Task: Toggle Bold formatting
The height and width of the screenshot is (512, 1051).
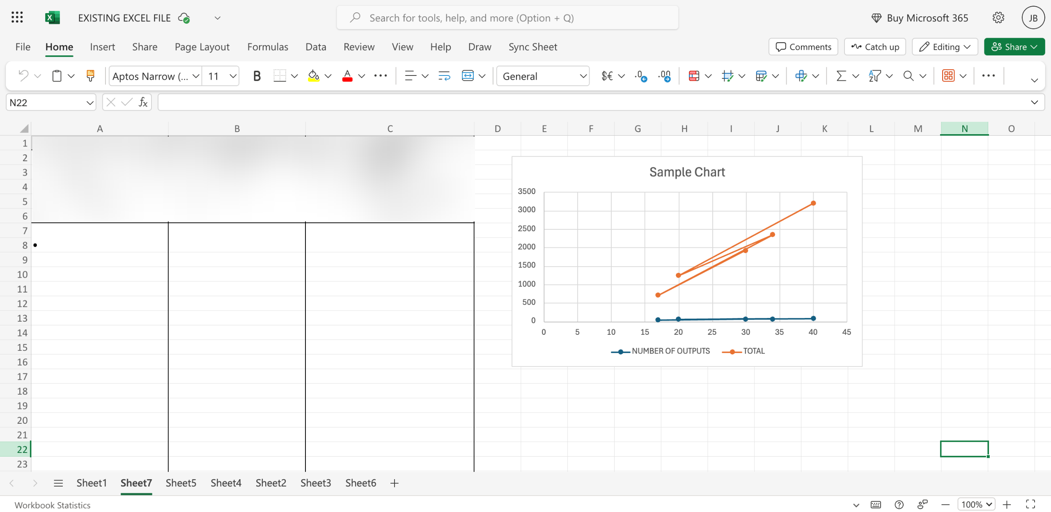Action: coord(257,76)
